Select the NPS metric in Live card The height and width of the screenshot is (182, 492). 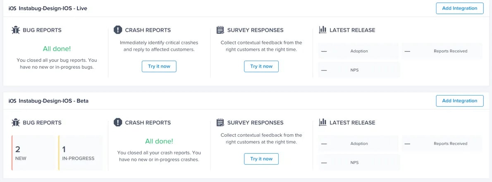click(358, 70)
